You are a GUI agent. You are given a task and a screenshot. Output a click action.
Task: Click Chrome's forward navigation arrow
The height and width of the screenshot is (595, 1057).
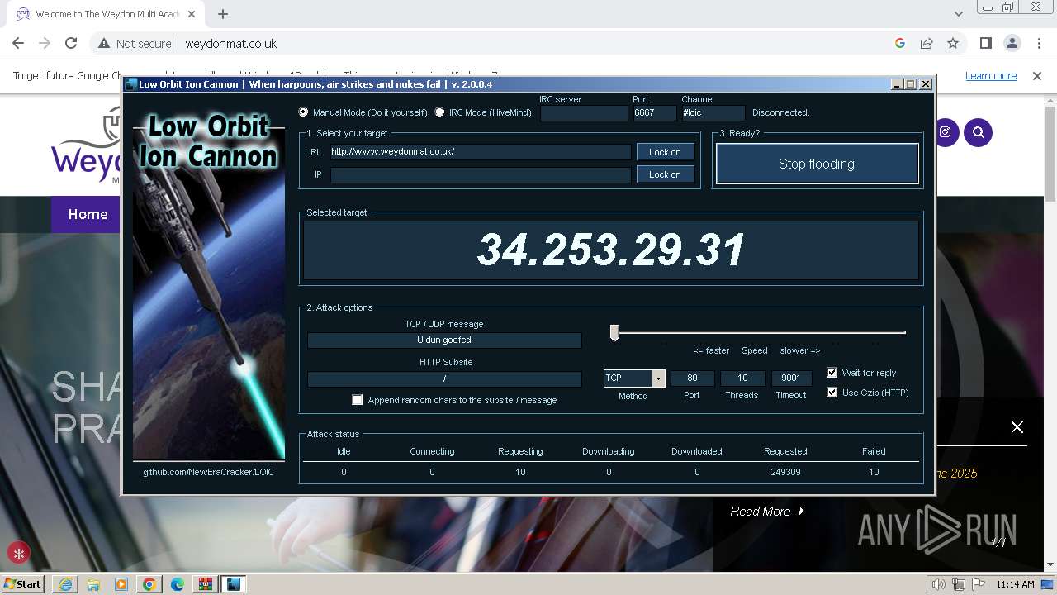click(x=45, y=44)
